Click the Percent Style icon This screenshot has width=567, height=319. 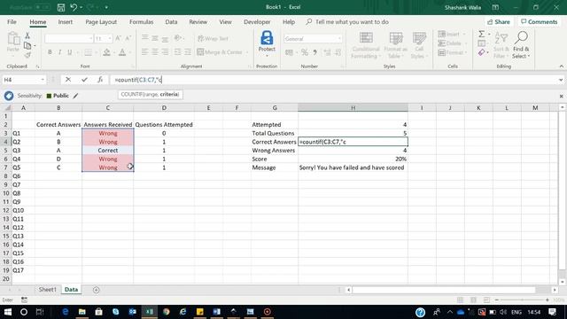[x=305, y=53]
